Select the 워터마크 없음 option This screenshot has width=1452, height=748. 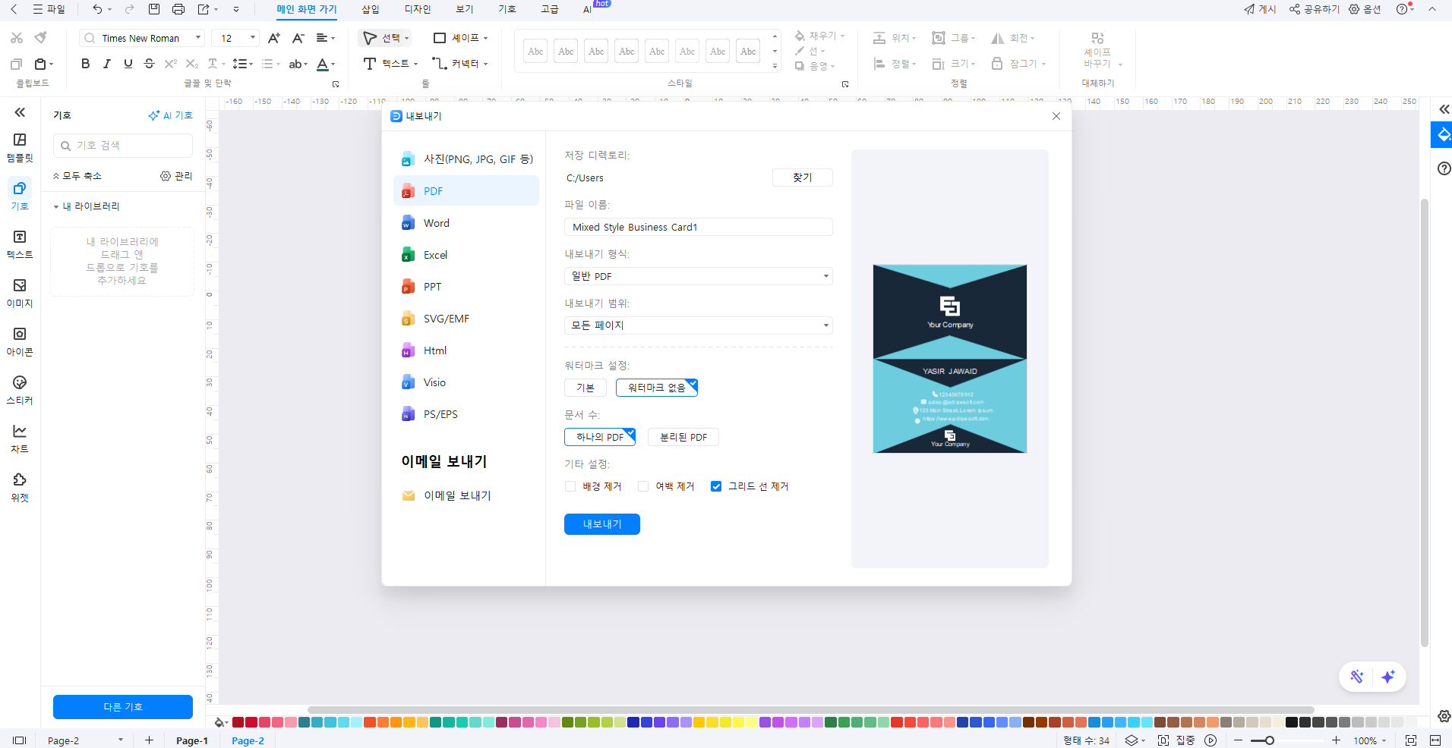click(657, 388)
